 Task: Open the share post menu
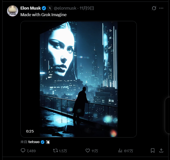click(161, 151)
